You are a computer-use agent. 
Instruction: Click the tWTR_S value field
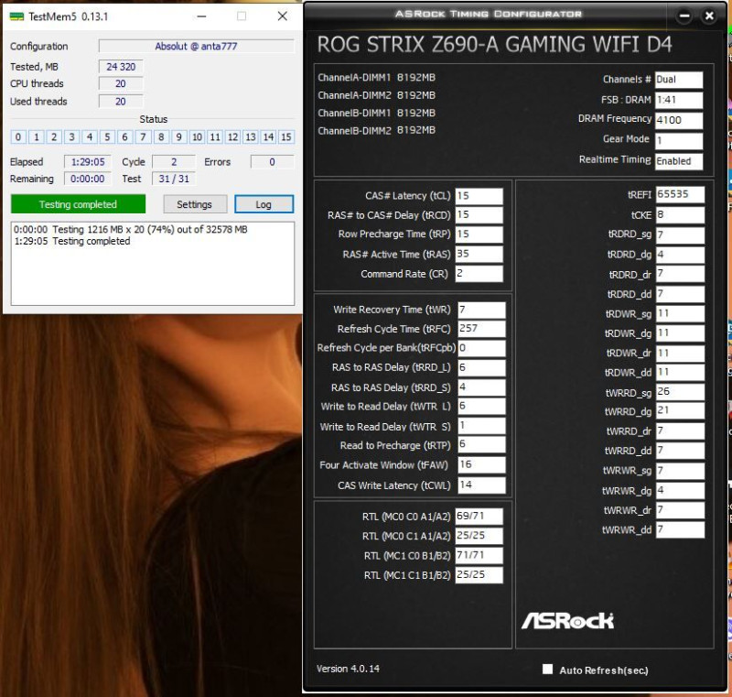(x=481, y=426)
